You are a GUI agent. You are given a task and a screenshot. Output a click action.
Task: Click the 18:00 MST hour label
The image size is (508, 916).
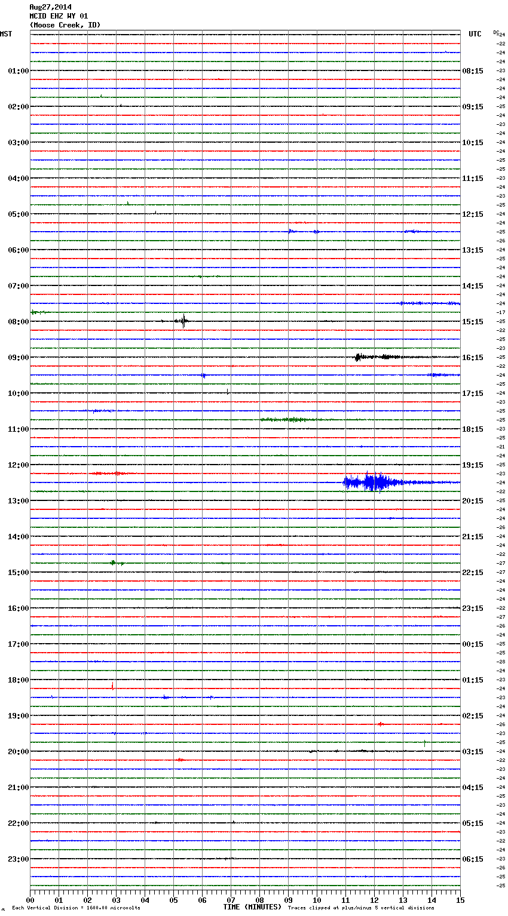tap(18, 680)
